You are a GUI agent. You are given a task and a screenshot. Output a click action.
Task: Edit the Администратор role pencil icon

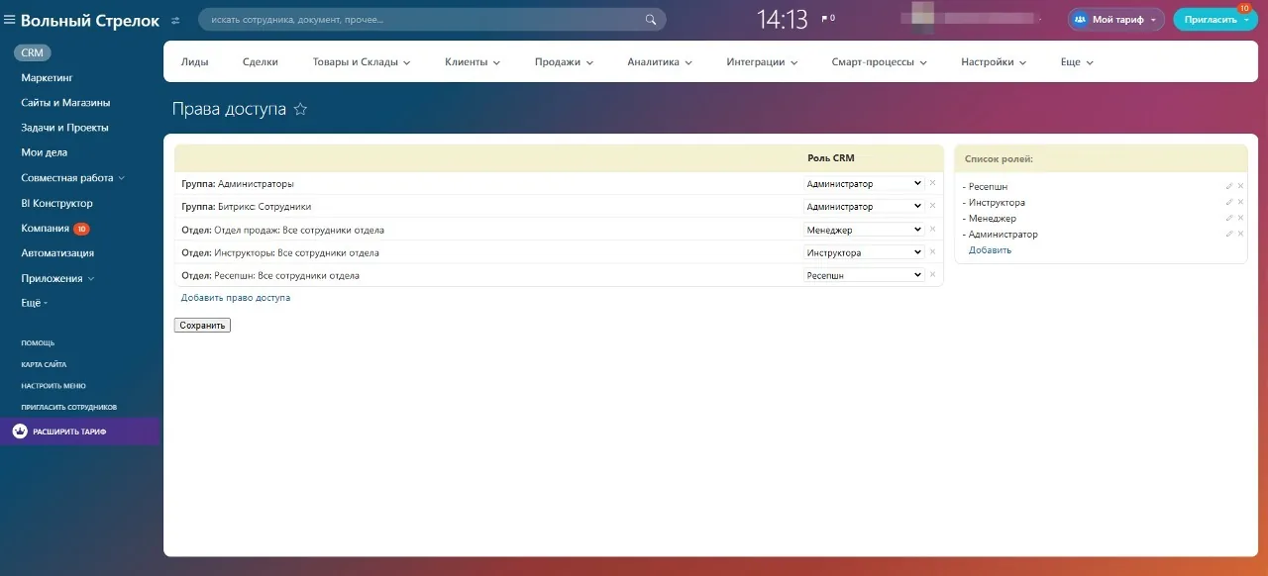pos(1229,234)
